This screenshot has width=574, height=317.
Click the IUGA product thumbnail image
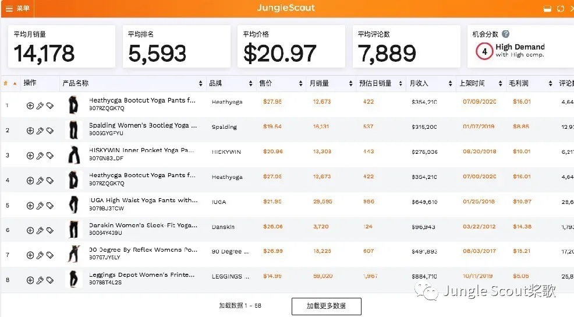pyautogui.click(x=73, y=205)
